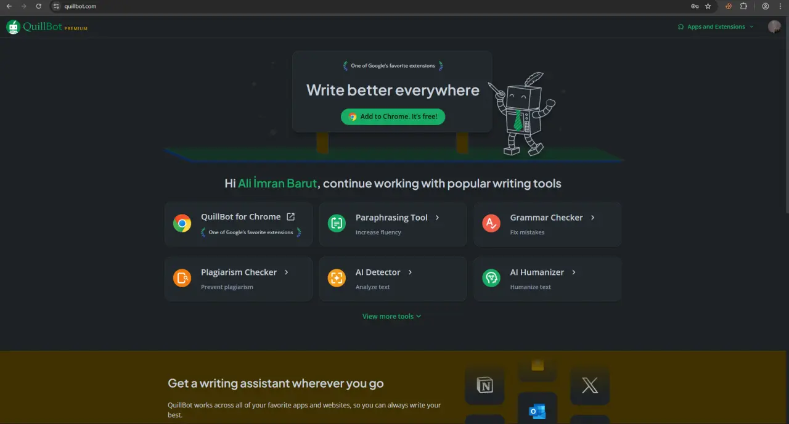Click the puzzle icon beside Apps and Extensions

681,27
